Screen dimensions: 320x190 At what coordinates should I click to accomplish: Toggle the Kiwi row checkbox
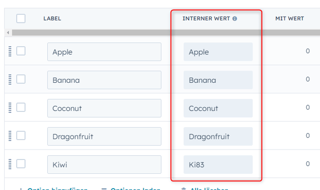pyautogui.click(x=21, y=163)
